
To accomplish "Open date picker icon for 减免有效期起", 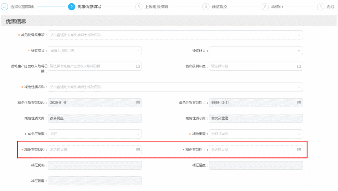I will pyautogui.click(x=138, y=150).
